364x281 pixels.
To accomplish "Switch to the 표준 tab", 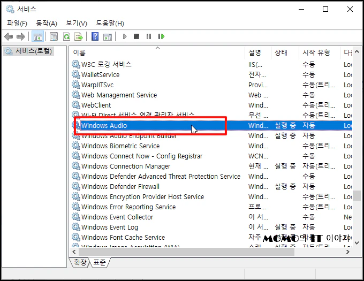I will 100,262.
